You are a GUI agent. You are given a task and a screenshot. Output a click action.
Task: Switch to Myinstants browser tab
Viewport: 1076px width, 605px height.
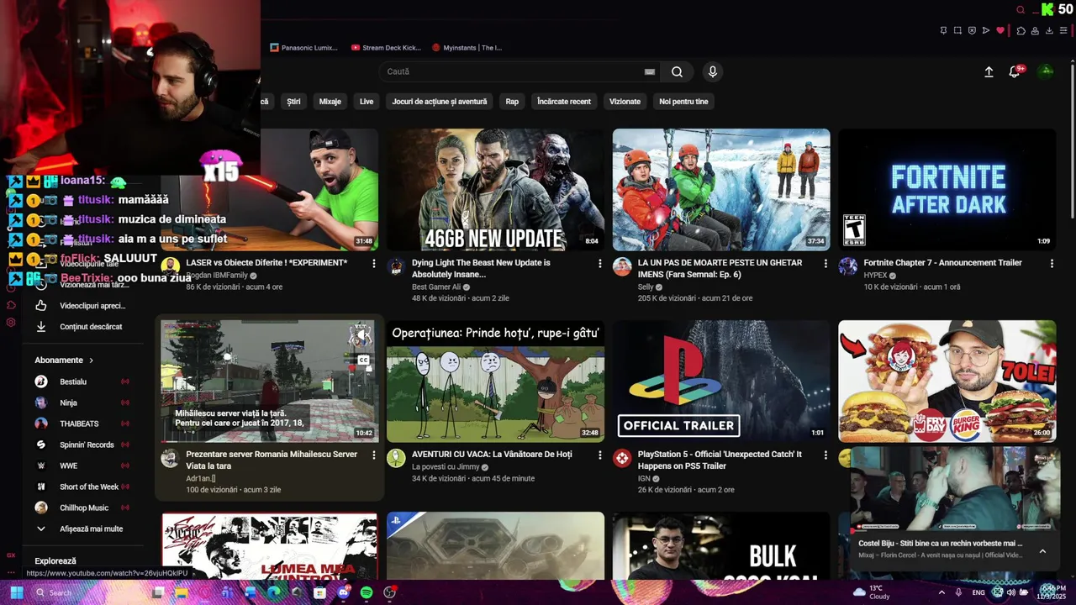467,48
